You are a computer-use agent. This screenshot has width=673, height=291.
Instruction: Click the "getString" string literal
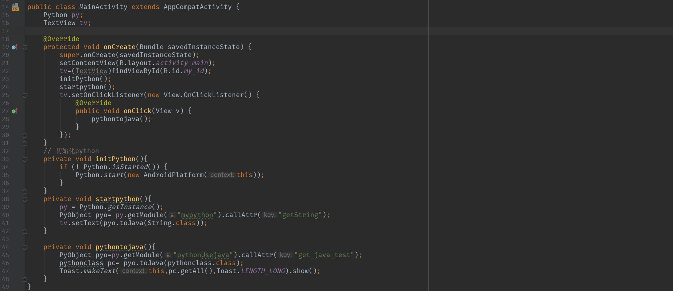pos(300,215)
